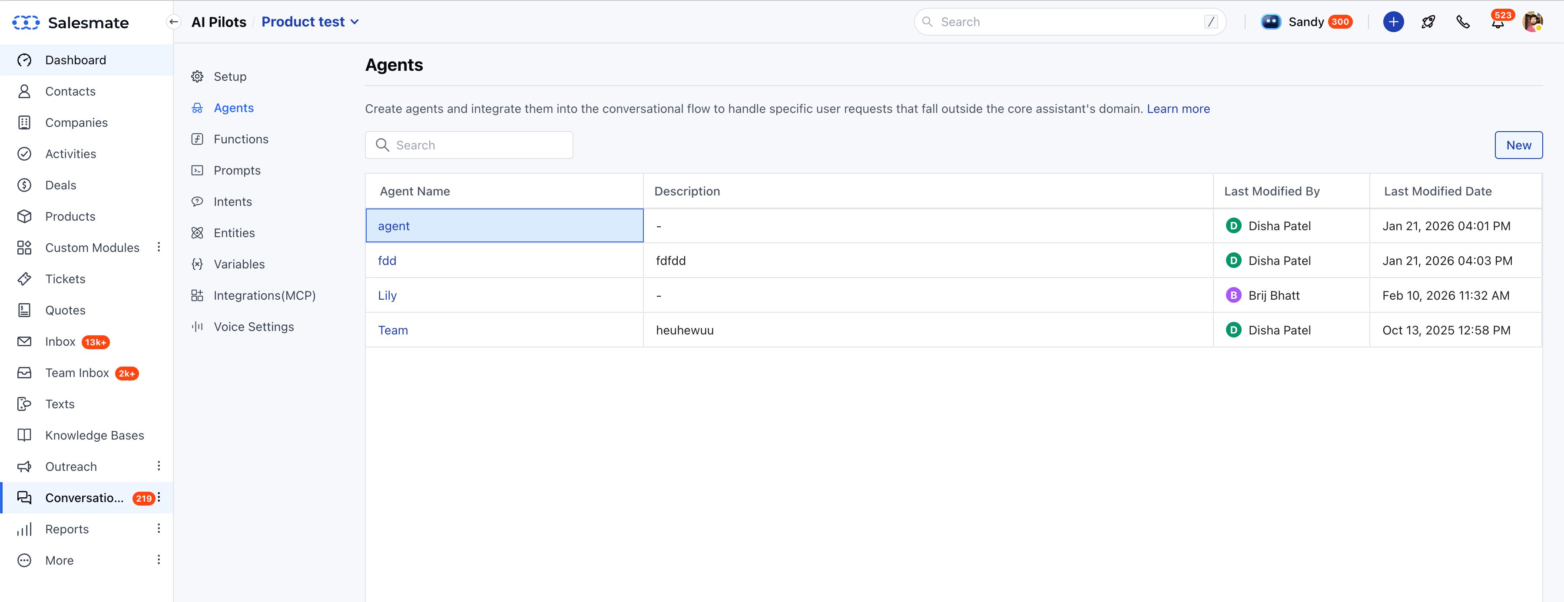Open the Team agent
This screenshot has width=1564, height=602.
393,330
